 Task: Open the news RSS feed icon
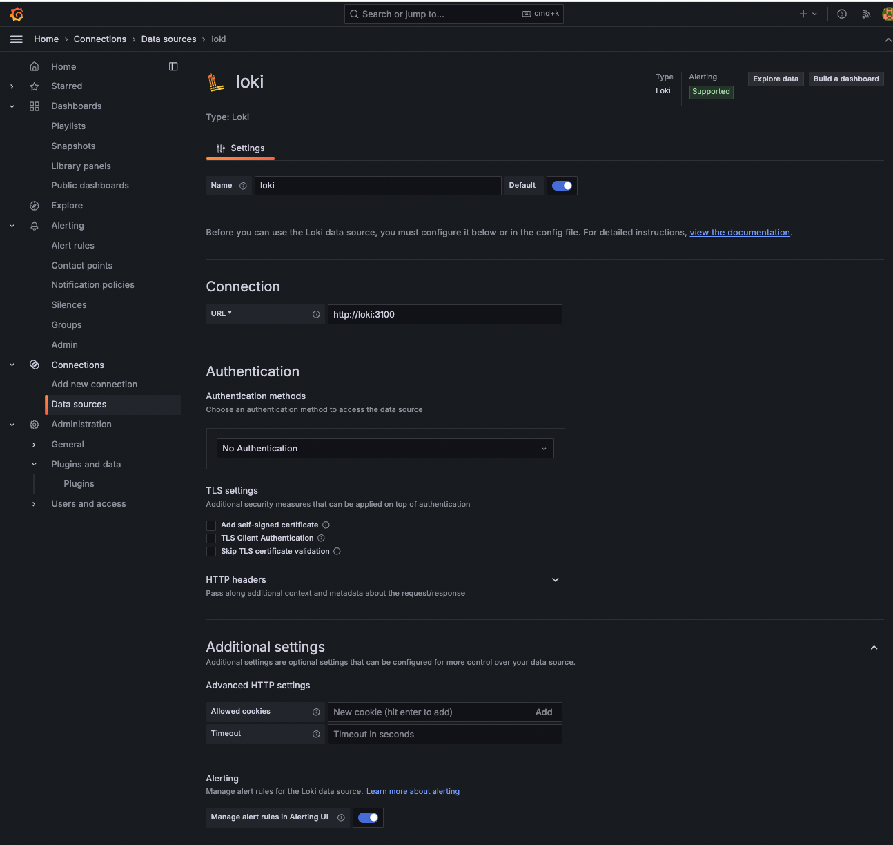coord(866,14)
